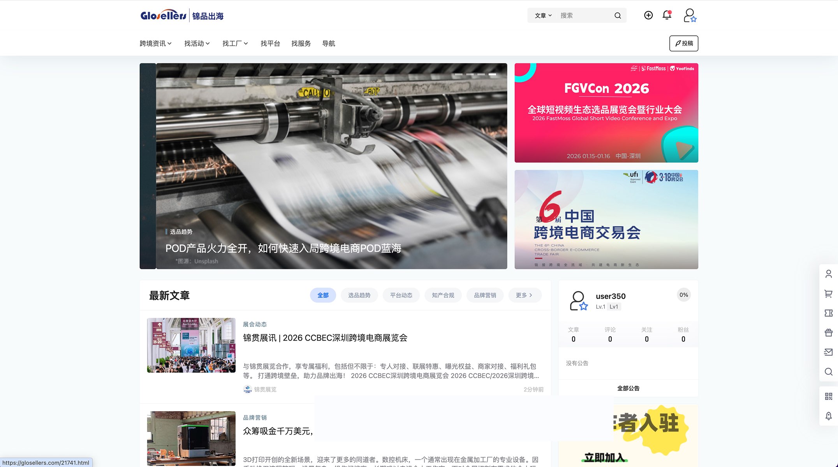Open the POD产品火力全开 slider headline
The height and width of the screenshot is (467, 838).
pos(283,248)
